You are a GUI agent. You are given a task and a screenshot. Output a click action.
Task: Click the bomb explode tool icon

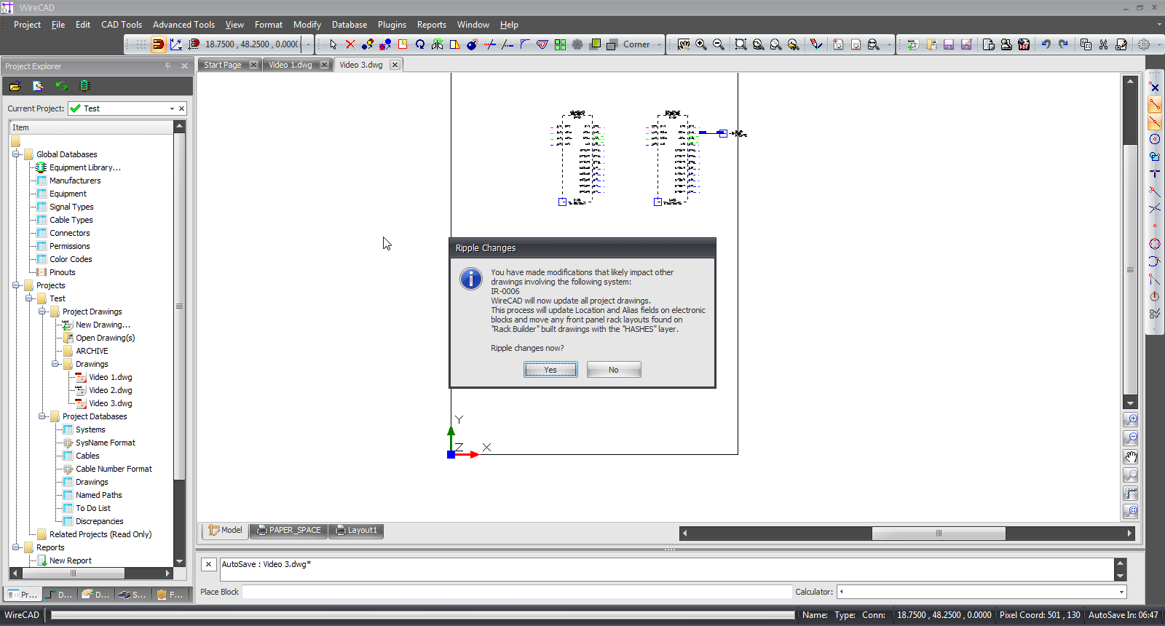click(473, 44)
